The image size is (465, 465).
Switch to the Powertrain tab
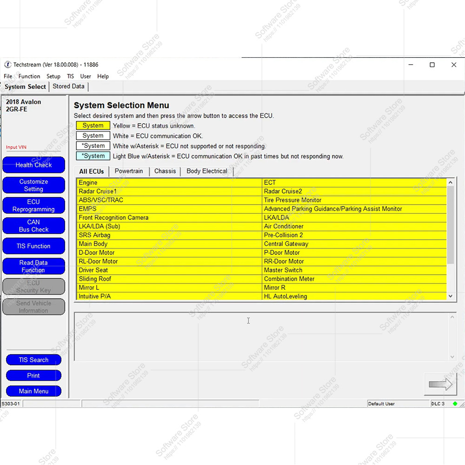pos(129,171)
